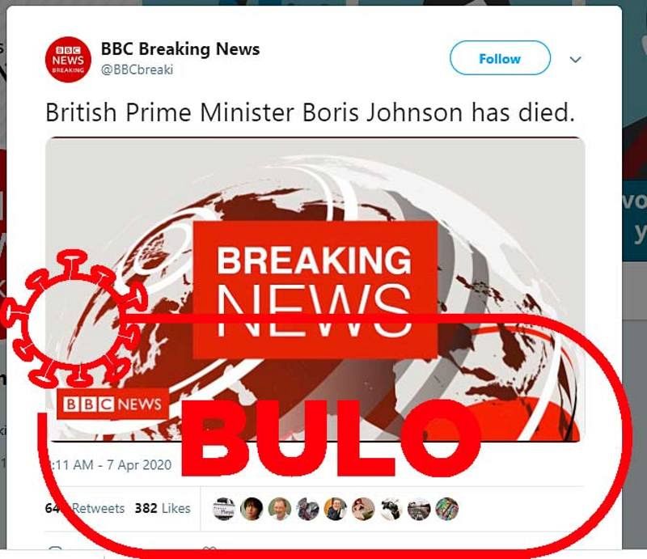Open the @BBCbreaki handle link
Image resolution: width=647 pixels, height=559 pixels.
(137, 70)
